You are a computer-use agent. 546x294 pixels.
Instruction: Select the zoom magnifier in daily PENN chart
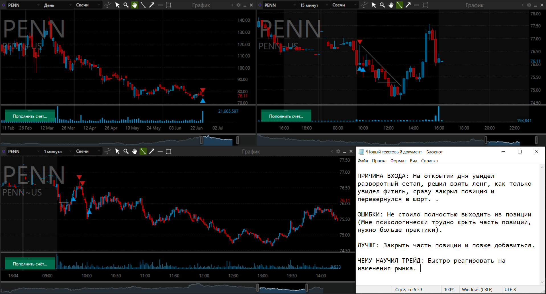coord(126,5)
